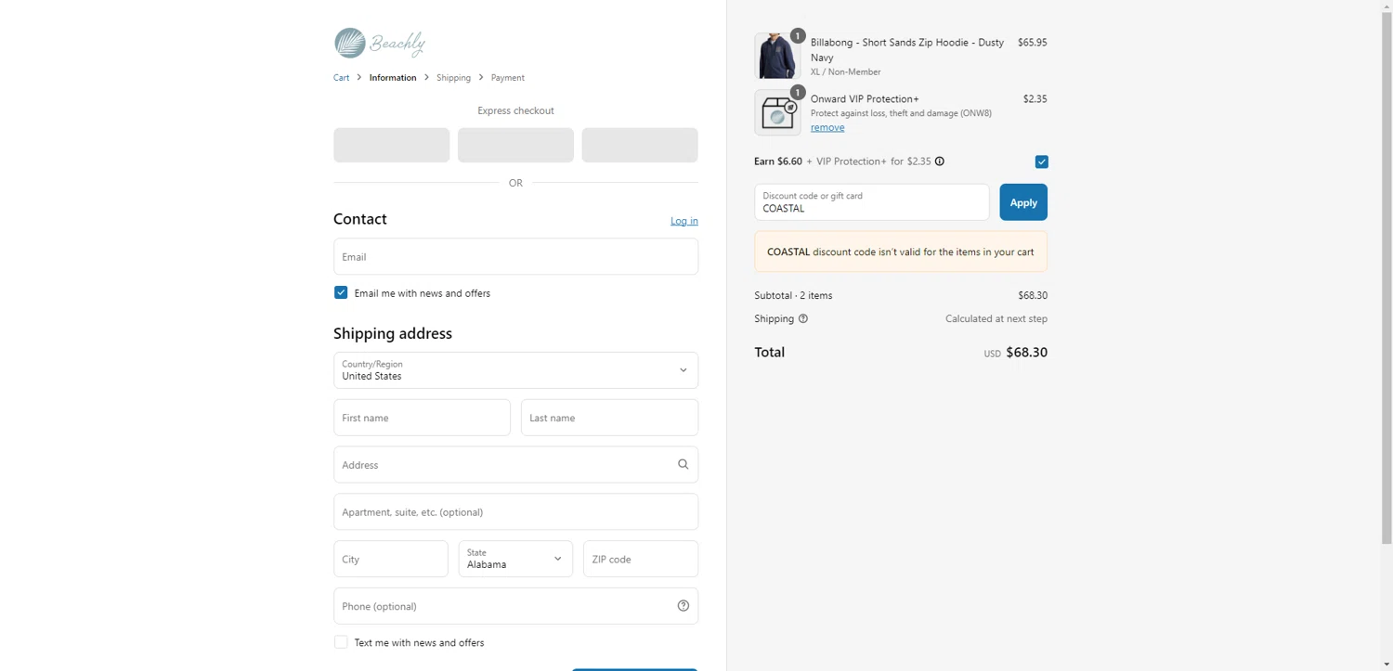Click the first express checkout button
The height and width of the screenshot is (671, 1393).
[x=391, y=145]
